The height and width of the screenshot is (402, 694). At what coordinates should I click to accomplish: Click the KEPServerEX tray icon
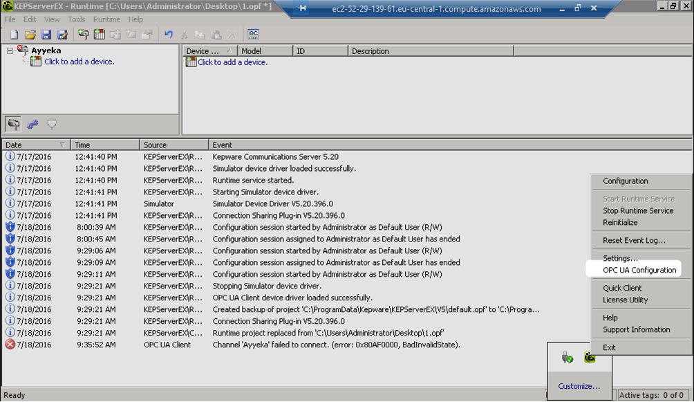(x=590, y=357)
